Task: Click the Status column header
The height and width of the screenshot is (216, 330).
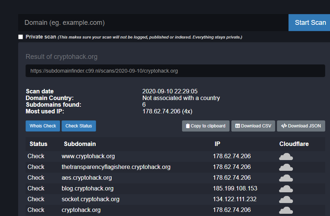Action: (39, 144)
